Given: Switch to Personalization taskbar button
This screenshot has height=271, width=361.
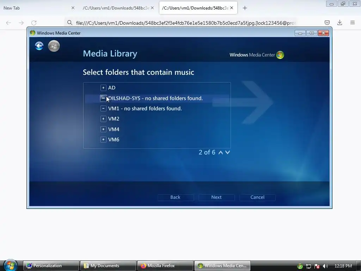Looking at the screenshot, I should pyautogui.click(x=51, y=266).
